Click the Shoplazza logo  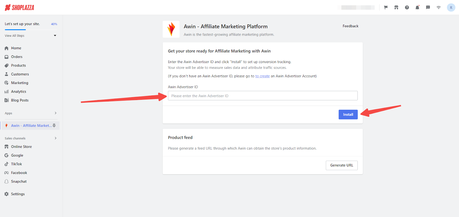(20, 7)
